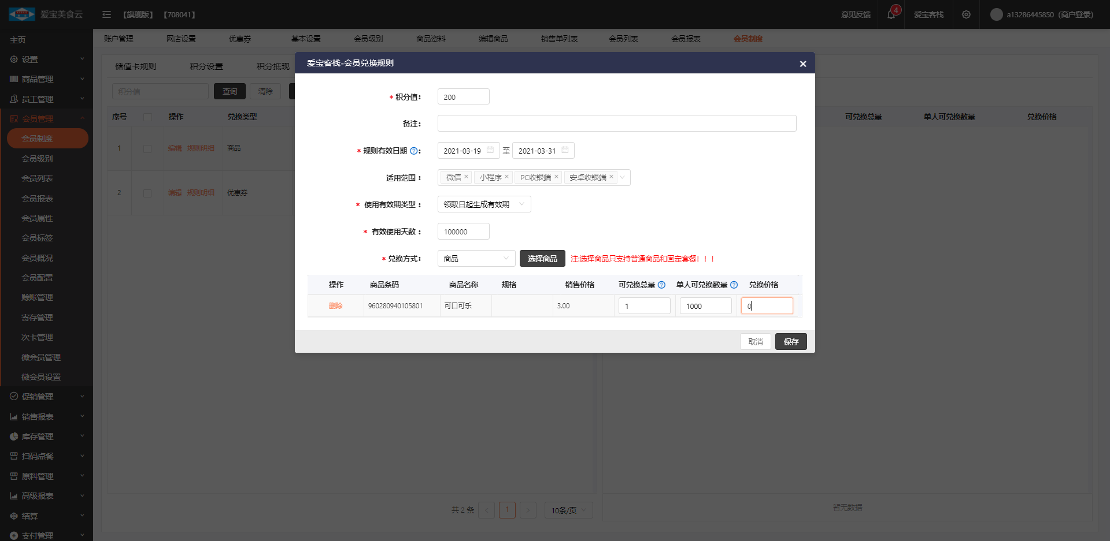Switch to the 会员列表 top tab
This screenshot has width=1110, height=541.
tap(623, 39)
